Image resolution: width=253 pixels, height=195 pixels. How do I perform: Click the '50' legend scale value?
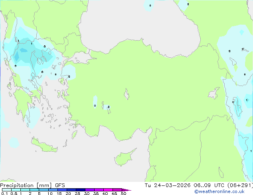point(123,193)
